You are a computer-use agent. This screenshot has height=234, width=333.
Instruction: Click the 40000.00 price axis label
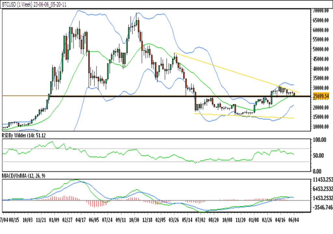coord(321,69)
